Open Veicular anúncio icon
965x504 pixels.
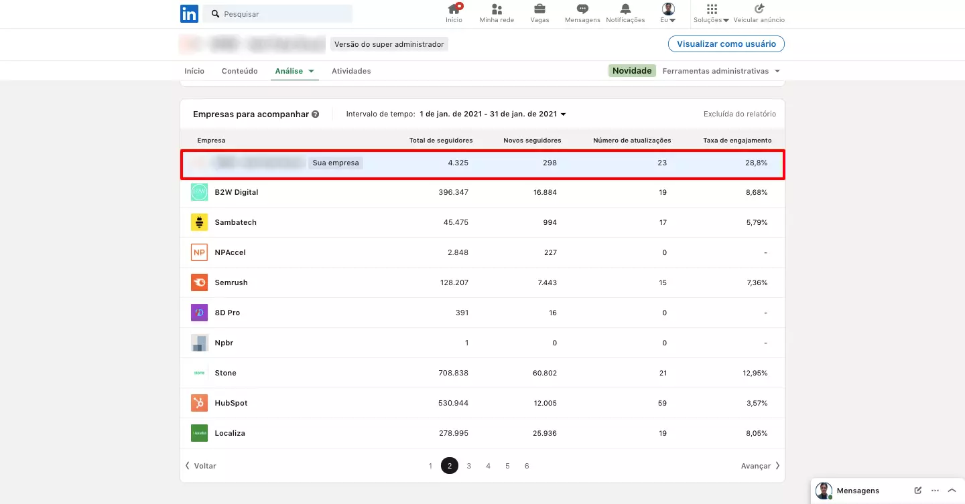(x=759, y=10)
